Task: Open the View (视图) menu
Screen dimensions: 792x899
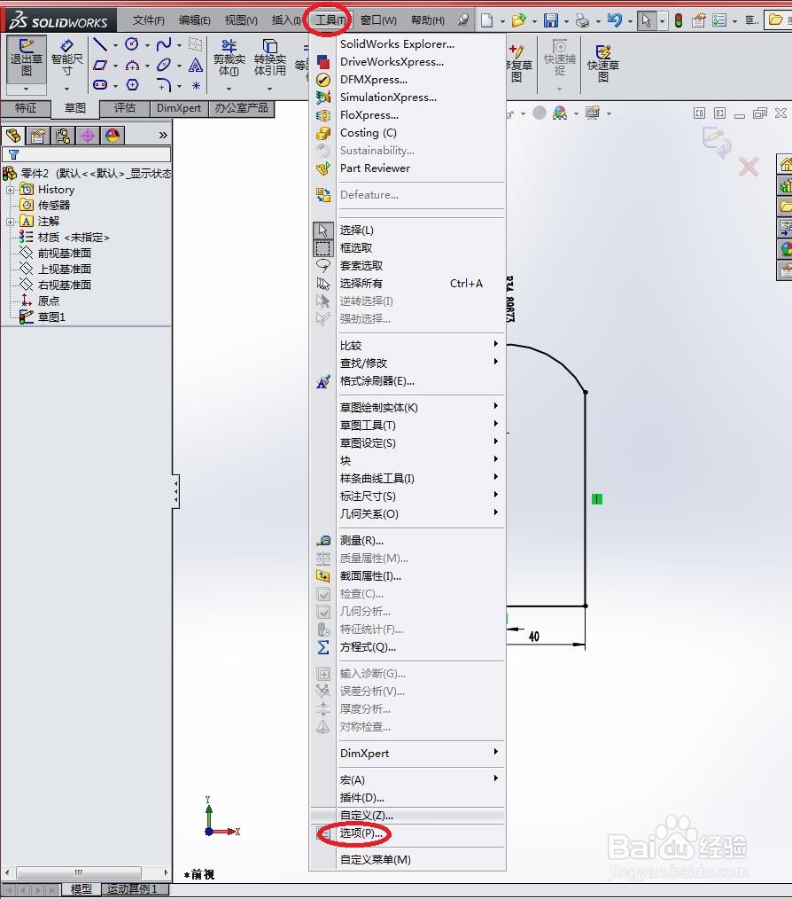Action: tap(241, 20)
